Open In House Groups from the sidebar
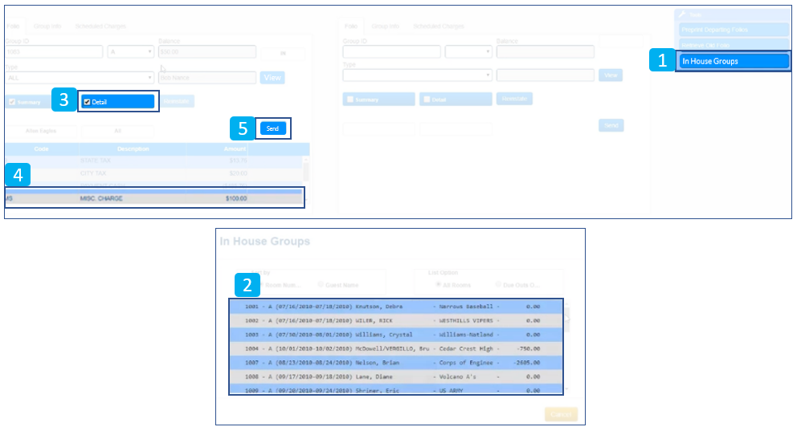797x431 pixels. tap(733, 61)
